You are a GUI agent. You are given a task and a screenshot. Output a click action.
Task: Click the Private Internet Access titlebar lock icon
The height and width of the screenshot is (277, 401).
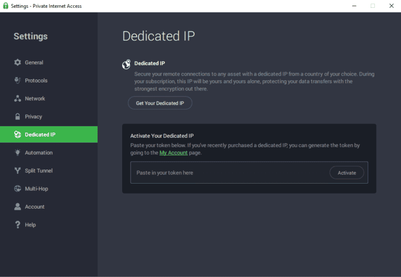pyautogui.click(x=6, y=6)
